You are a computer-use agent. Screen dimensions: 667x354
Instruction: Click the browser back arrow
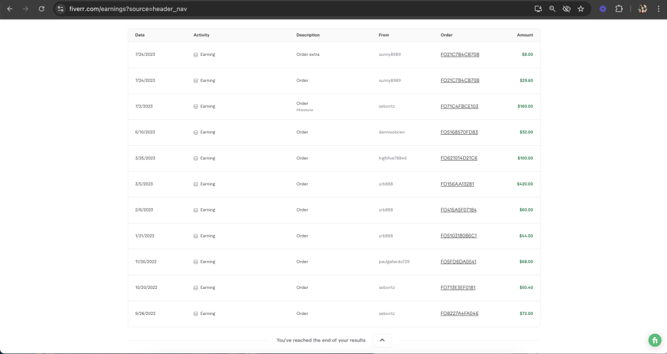click(10, 9)
